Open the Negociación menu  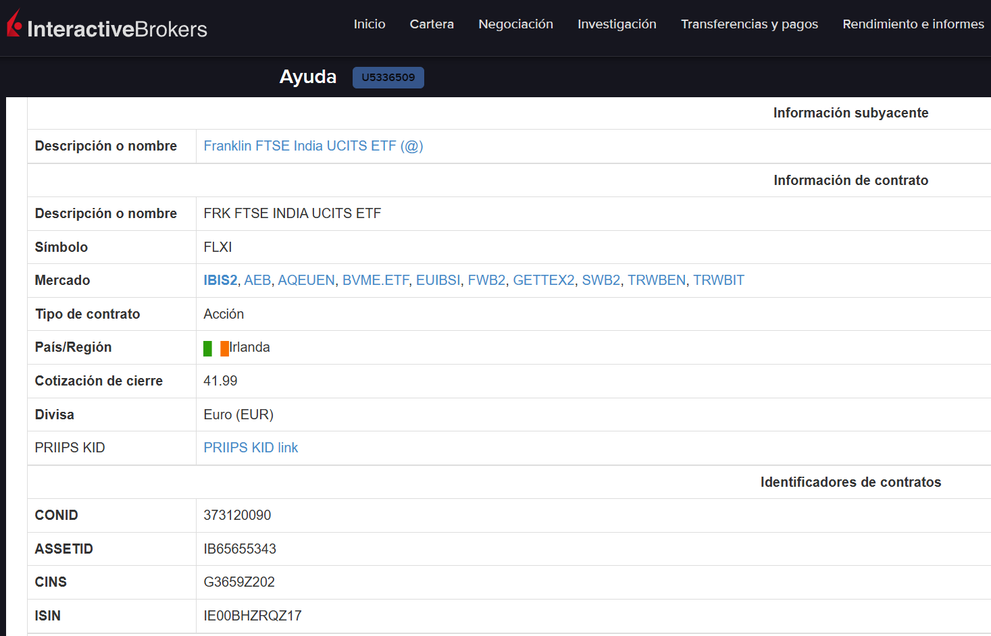point(515,24)
